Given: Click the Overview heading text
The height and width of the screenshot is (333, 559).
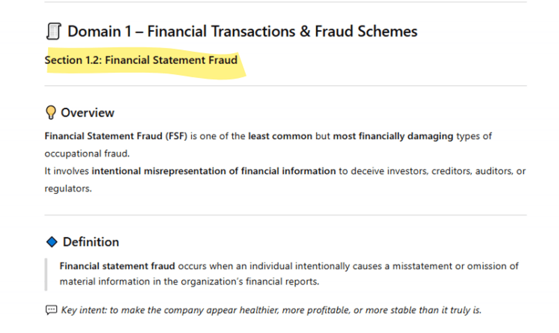Looking at the screenshot, I should (88, 113).
